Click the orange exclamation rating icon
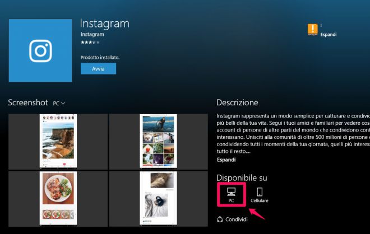This screenshot has width=370, height=234. (312, 29)
